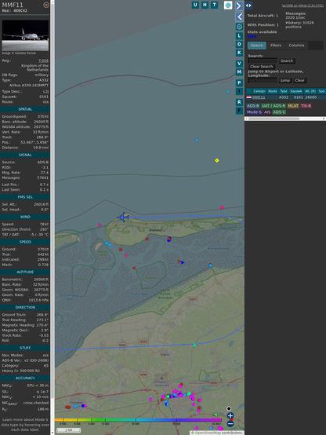The image size is (326, 435).
Task: Zoom in with the plus button
Action: click(230, 415)
